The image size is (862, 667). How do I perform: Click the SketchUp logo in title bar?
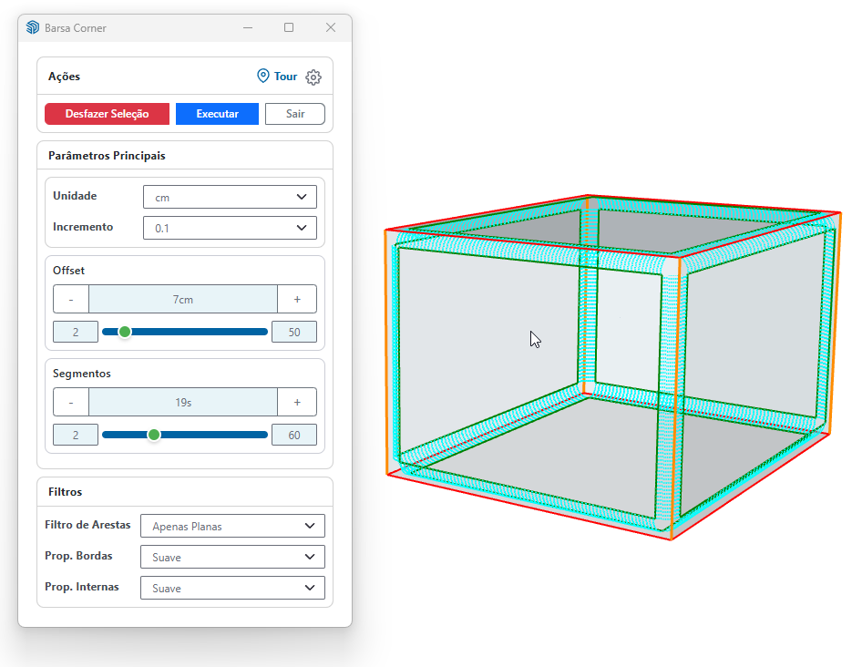(33, 28)
